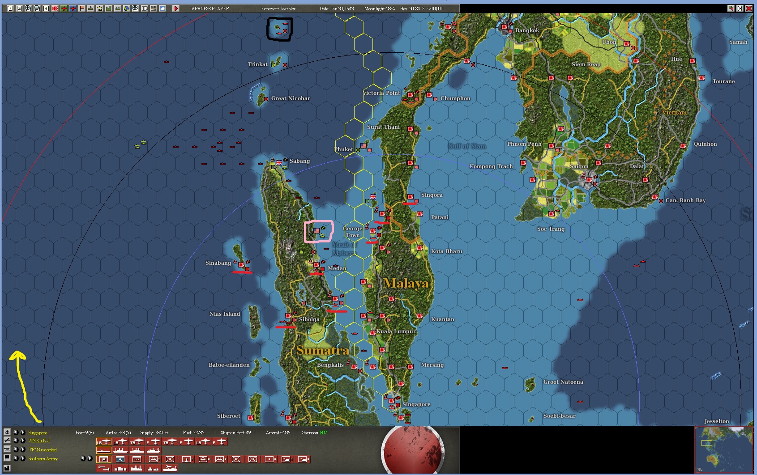Click the Southern Army unit name
The width and height of the screenshot is (757, 475).
click(43, 458)
